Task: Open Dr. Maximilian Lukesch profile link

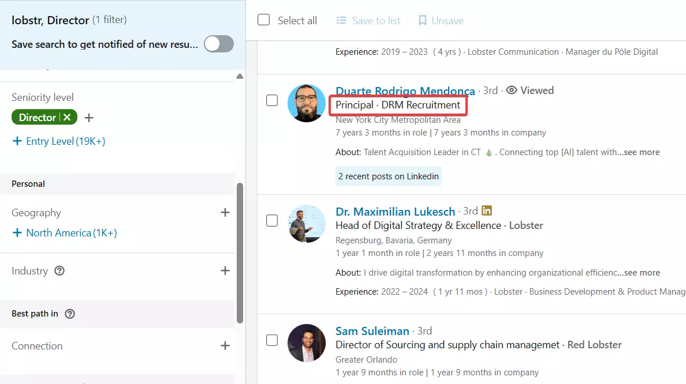Action: (396, 212)
